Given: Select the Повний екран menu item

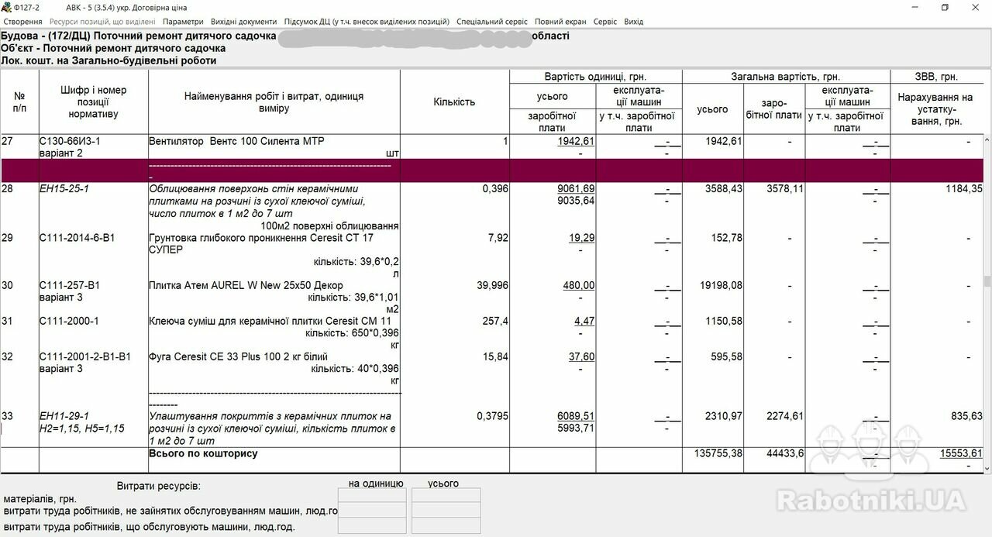Looking at the screenshot, I should pos(560,22).
